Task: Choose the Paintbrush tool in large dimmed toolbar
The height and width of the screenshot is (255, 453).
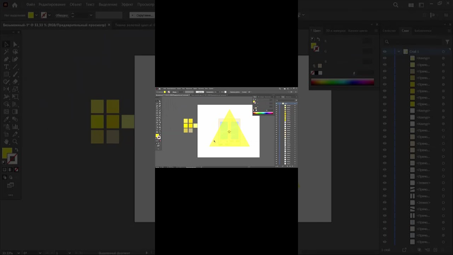Action: tap(15, 74)
